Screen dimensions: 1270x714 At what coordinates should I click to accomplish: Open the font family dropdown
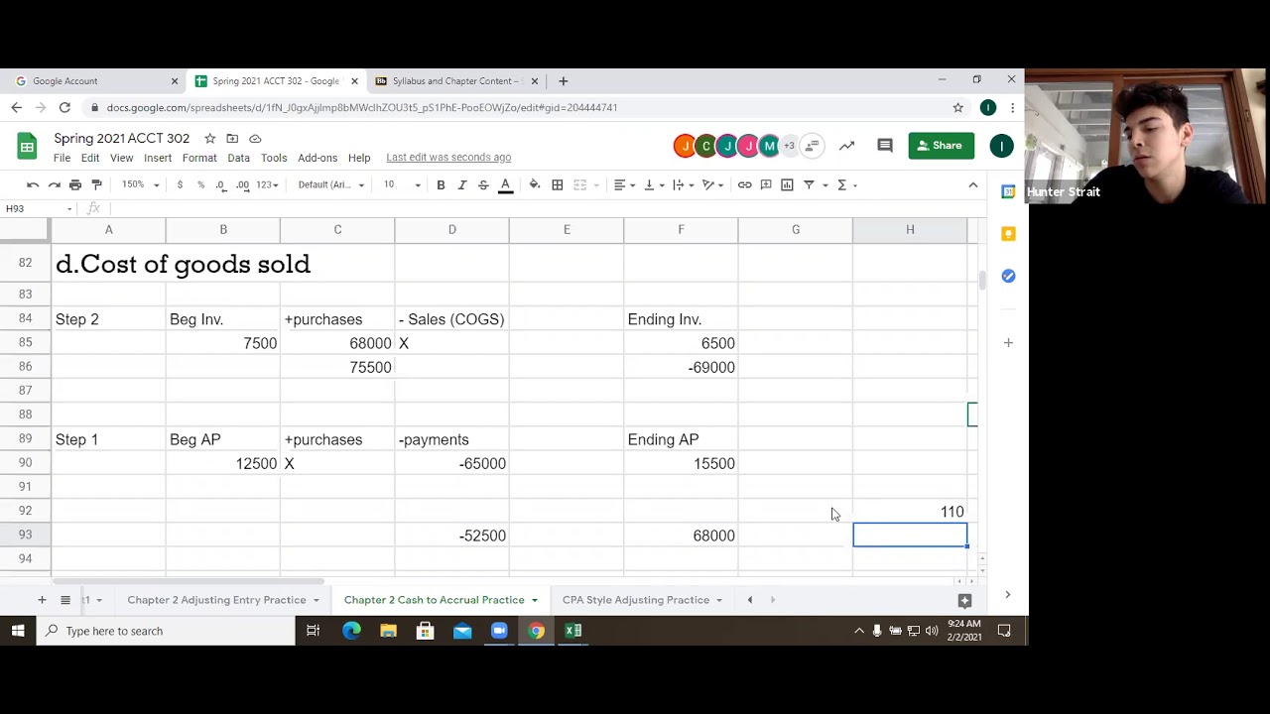[330, 184]
